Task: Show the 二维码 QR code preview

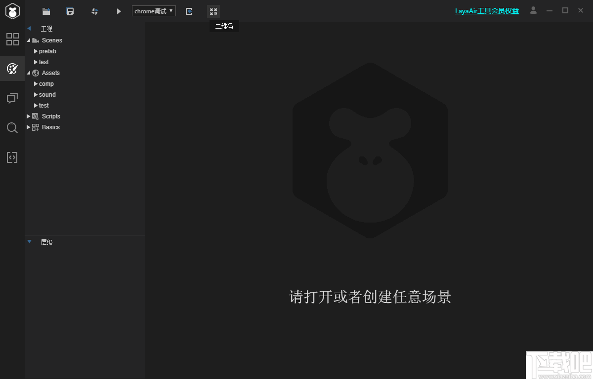Action: click(x=213, y=11)
